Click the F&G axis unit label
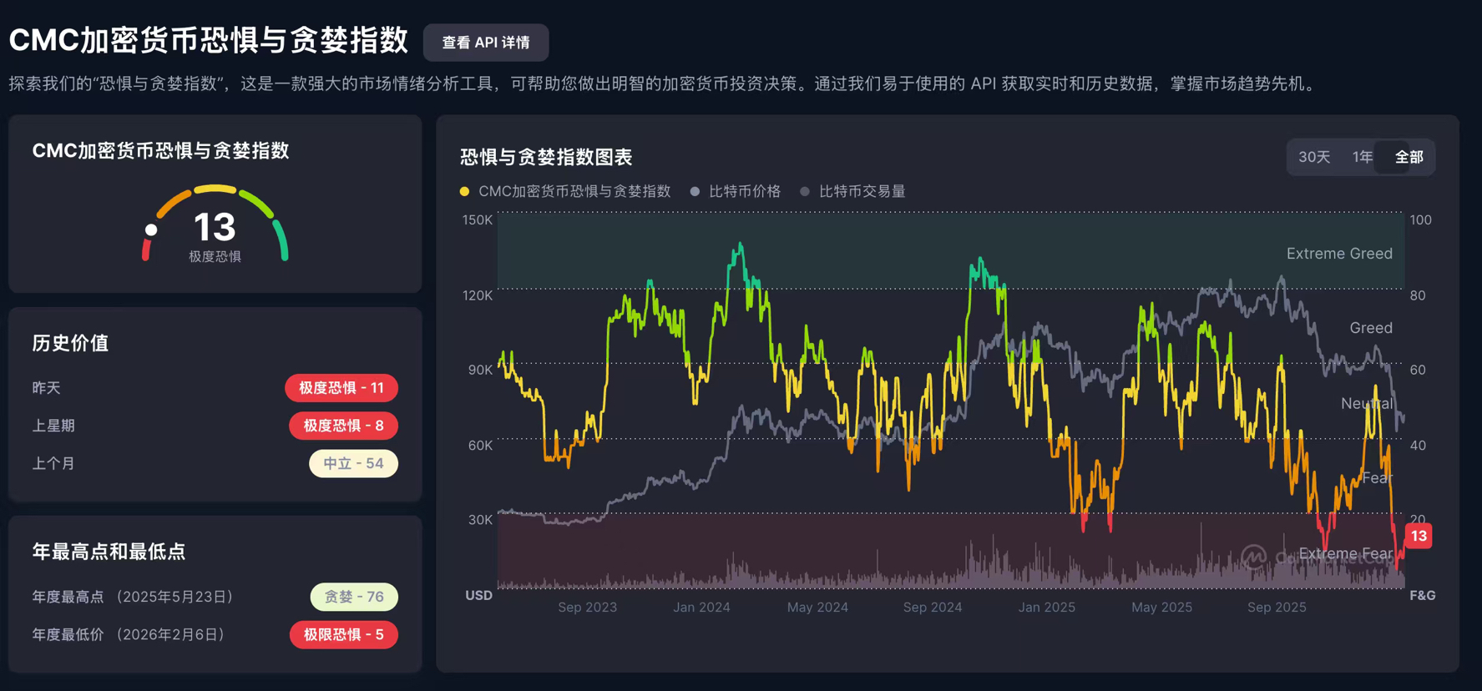Image resolution: width=1482 pixels, height=691 pixels. [x=1423, y=595]
